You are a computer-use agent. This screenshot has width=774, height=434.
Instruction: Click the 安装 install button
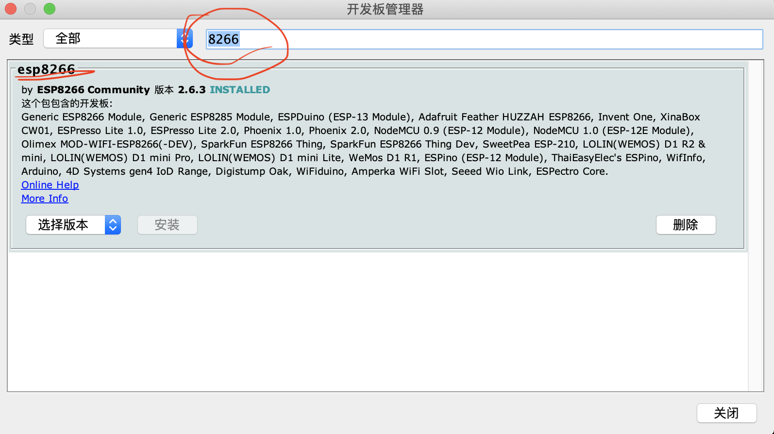(x=168, y=225)
